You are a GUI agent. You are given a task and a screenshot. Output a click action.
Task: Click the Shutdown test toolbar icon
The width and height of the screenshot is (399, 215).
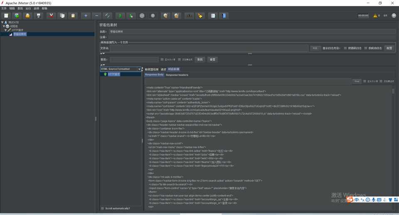pyautogui.click(x=153, y=16)
